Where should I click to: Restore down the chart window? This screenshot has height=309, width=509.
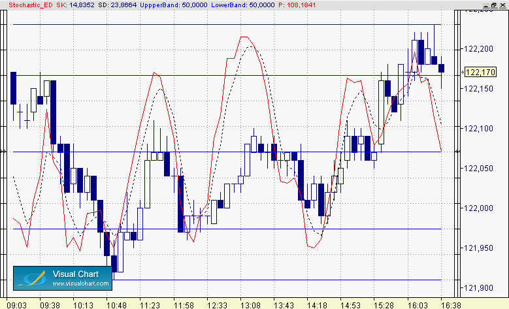pyautogui.click(x=494, y=5)
